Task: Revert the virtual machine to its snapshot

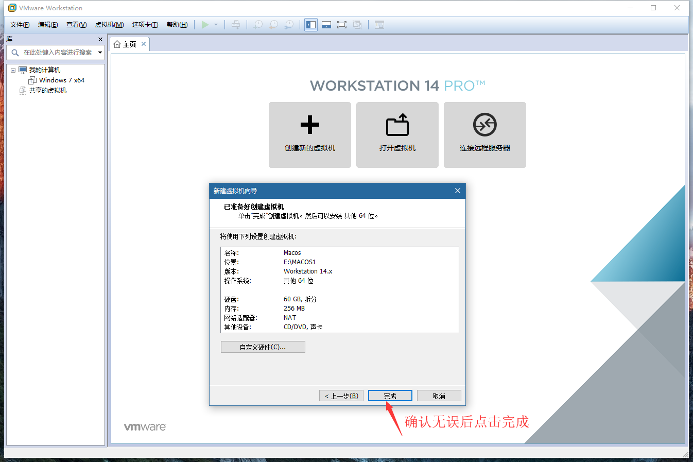Action: 273,24
